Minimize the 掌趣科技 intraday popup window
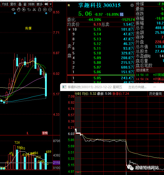This screenshot has width=164, height=175. coord(155,87)
